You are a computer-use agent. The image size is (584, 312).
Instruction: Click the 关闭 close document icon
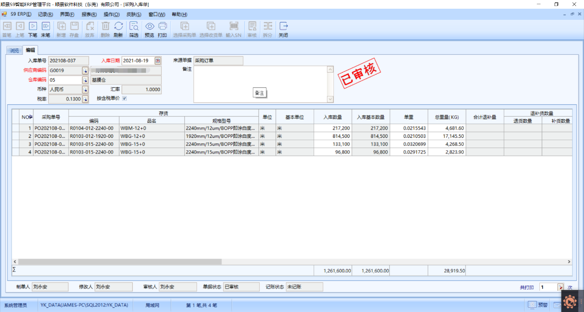tap(283, 29)
